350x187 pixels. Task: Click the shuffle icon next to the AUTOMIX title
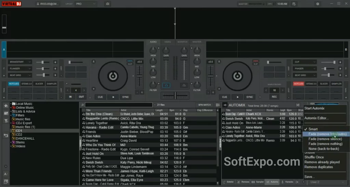(x=225, y=105)
